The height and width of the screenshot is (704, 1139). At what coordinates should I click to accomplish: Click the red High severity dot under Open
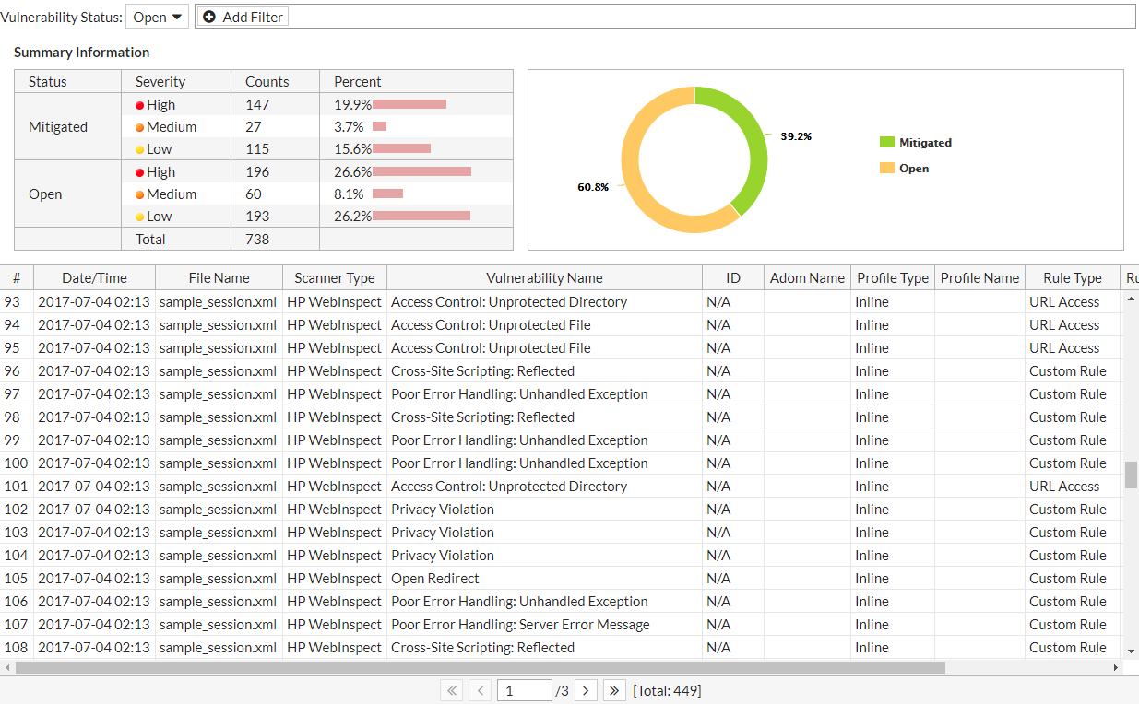click(141, 171)
